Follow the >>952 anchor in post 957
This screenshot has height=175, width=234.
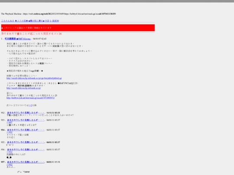10,165
